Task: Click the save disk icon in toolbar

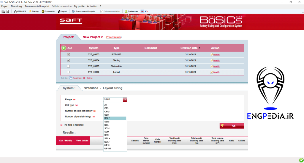Action: [7, 11]
